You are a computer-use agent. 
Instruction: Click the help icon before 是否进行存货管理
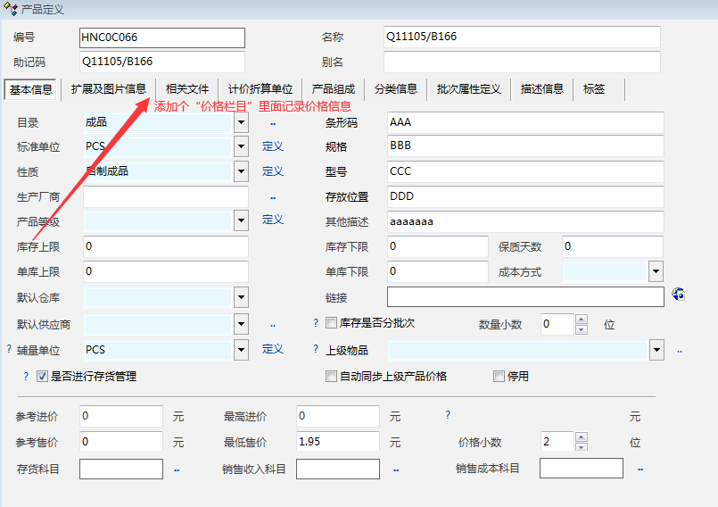coord(27,377)
